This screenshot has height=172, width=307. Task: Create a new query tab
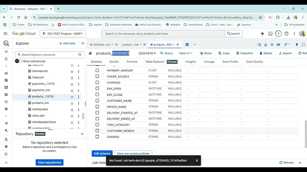(187, 45)
